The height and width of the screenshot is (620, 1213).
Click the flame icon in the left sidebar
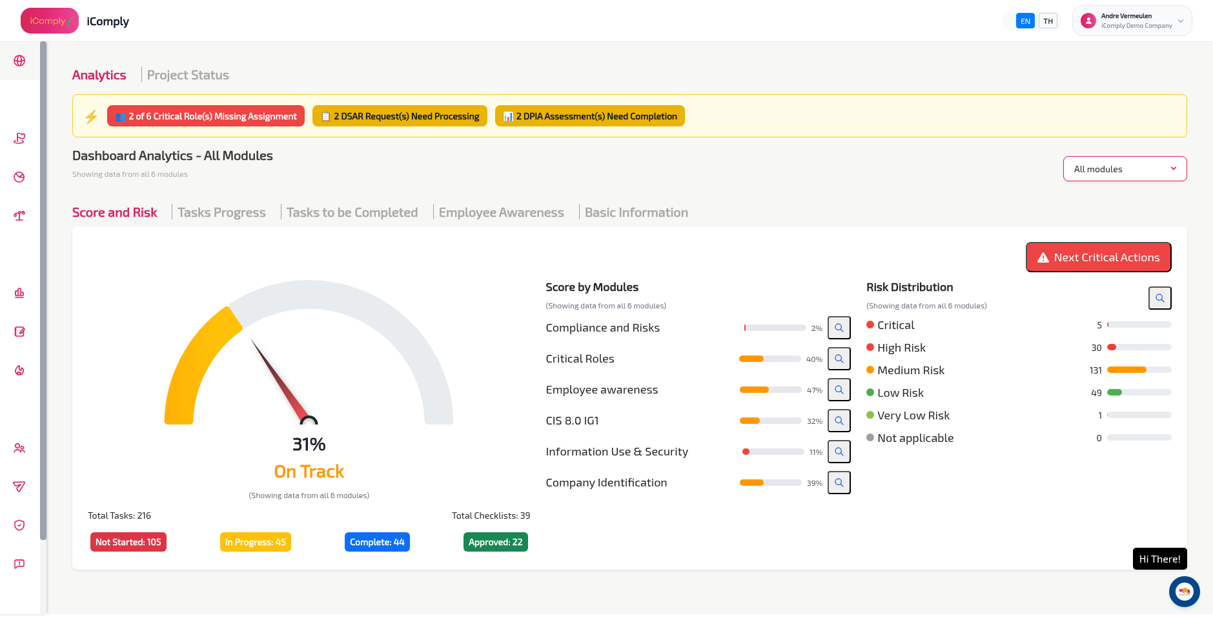19,370
